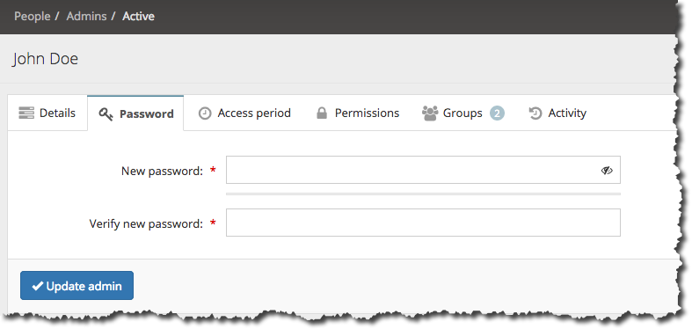Open the Access period tab
This screenshot has height=329, width=692.
244,113
